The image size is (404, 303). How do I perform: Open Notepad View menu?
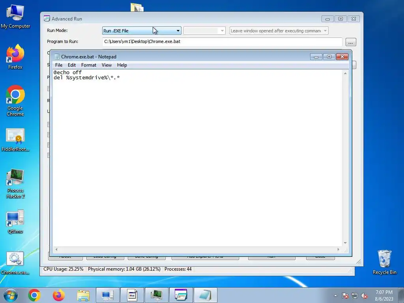(107, 65)
